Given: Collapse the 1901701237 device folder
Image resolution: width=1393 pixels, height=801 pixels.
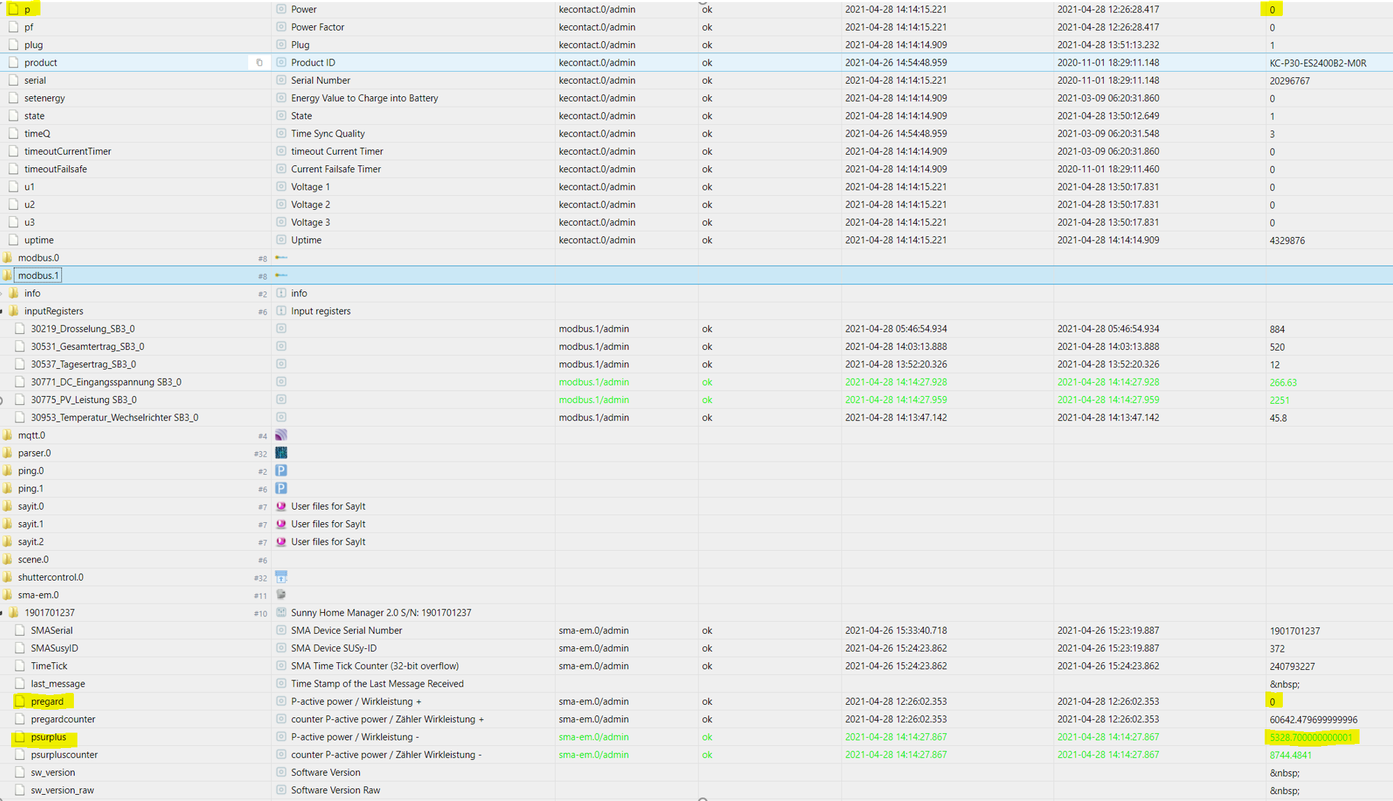Looking at the screenshot, I should (x=2, y=613).
